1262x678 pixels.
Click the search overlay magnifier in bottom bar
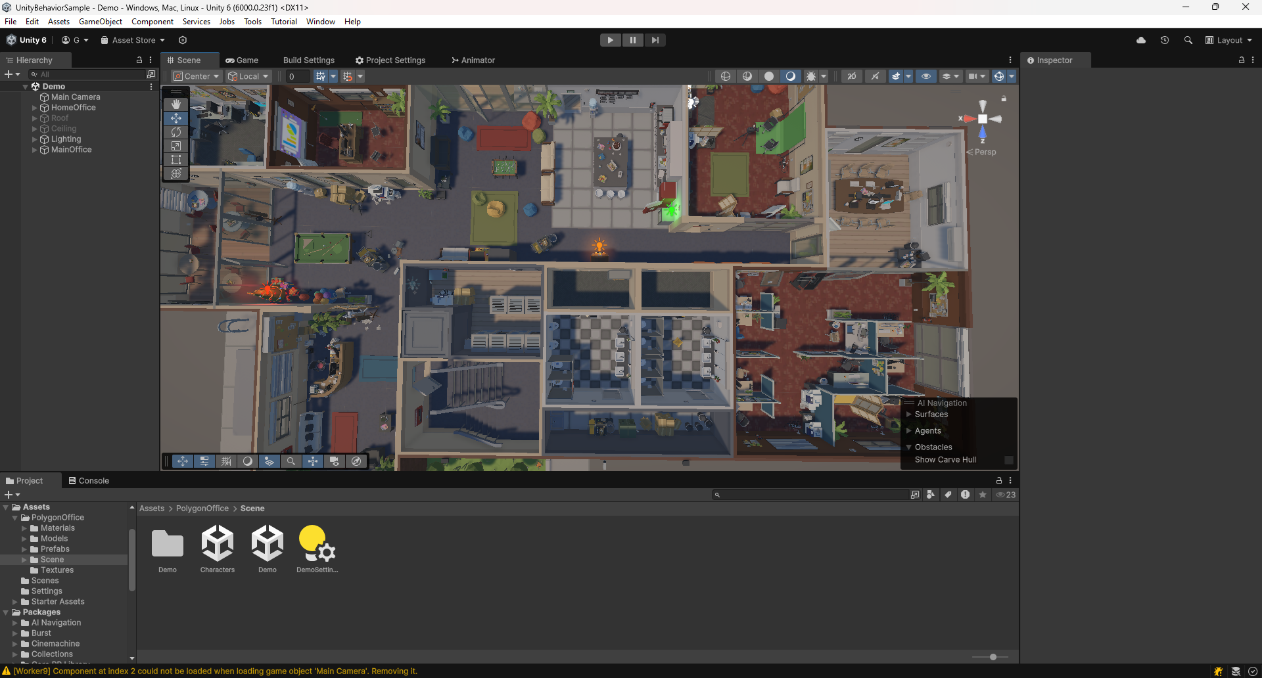(x=291, y=461)
